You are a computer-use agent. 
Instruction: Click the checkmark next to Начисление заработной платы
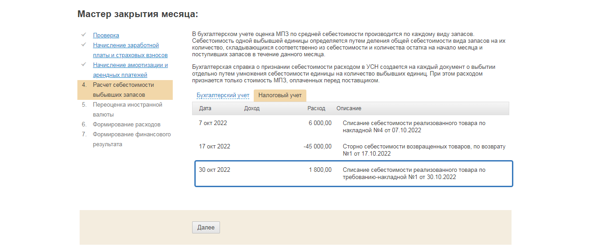[84, 45]
